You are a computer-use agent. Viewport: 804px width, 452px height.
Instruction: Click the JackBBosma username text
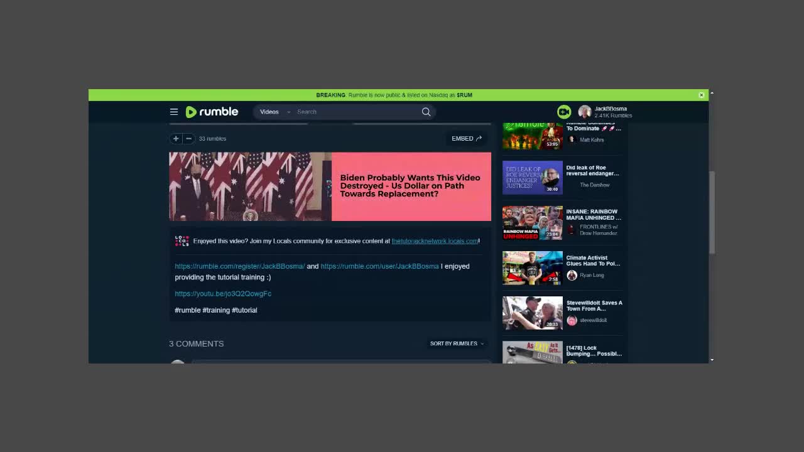pos(611,109)
